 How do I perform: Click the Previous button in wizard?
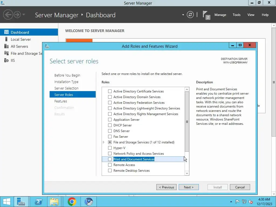(166, 187)
